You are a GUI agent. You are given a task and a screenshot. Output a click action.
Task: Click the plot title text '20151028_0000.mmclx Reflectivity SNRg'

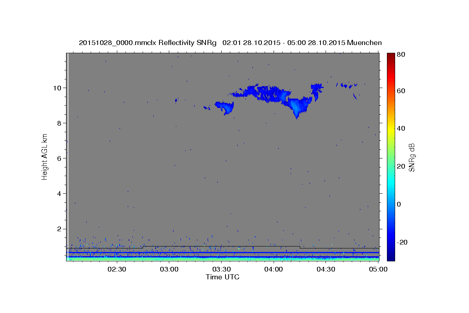[148, 43]
